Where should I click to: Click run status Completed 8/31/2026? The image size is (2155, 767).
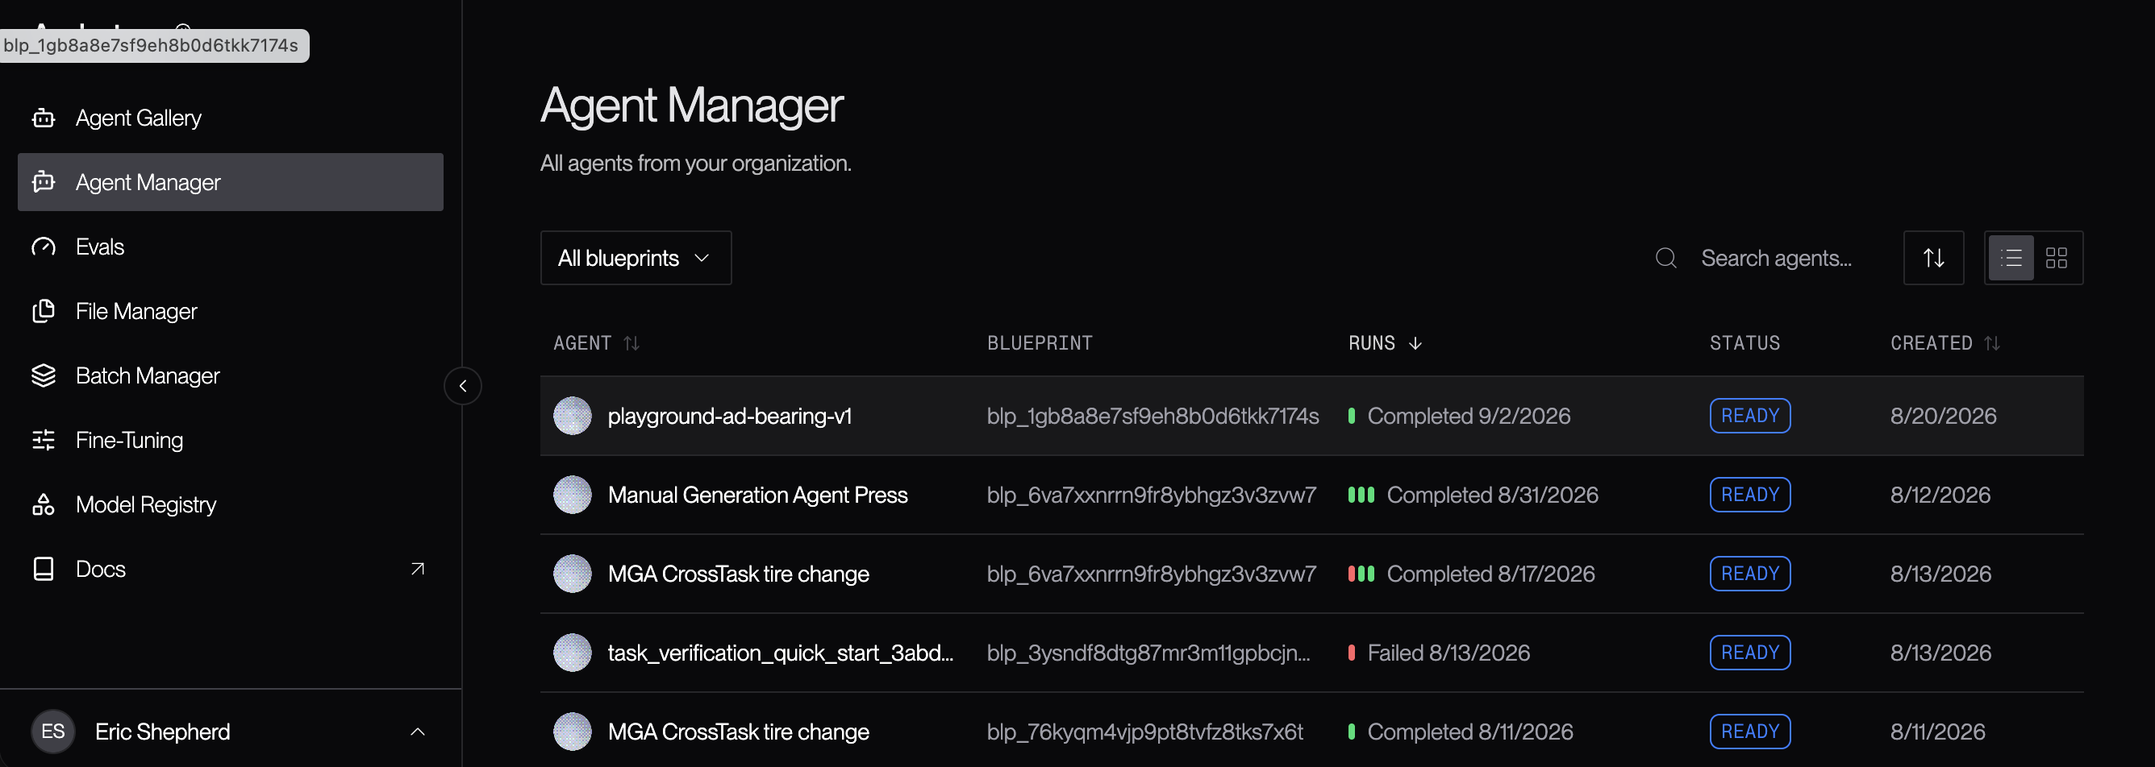pos(1491,495)
